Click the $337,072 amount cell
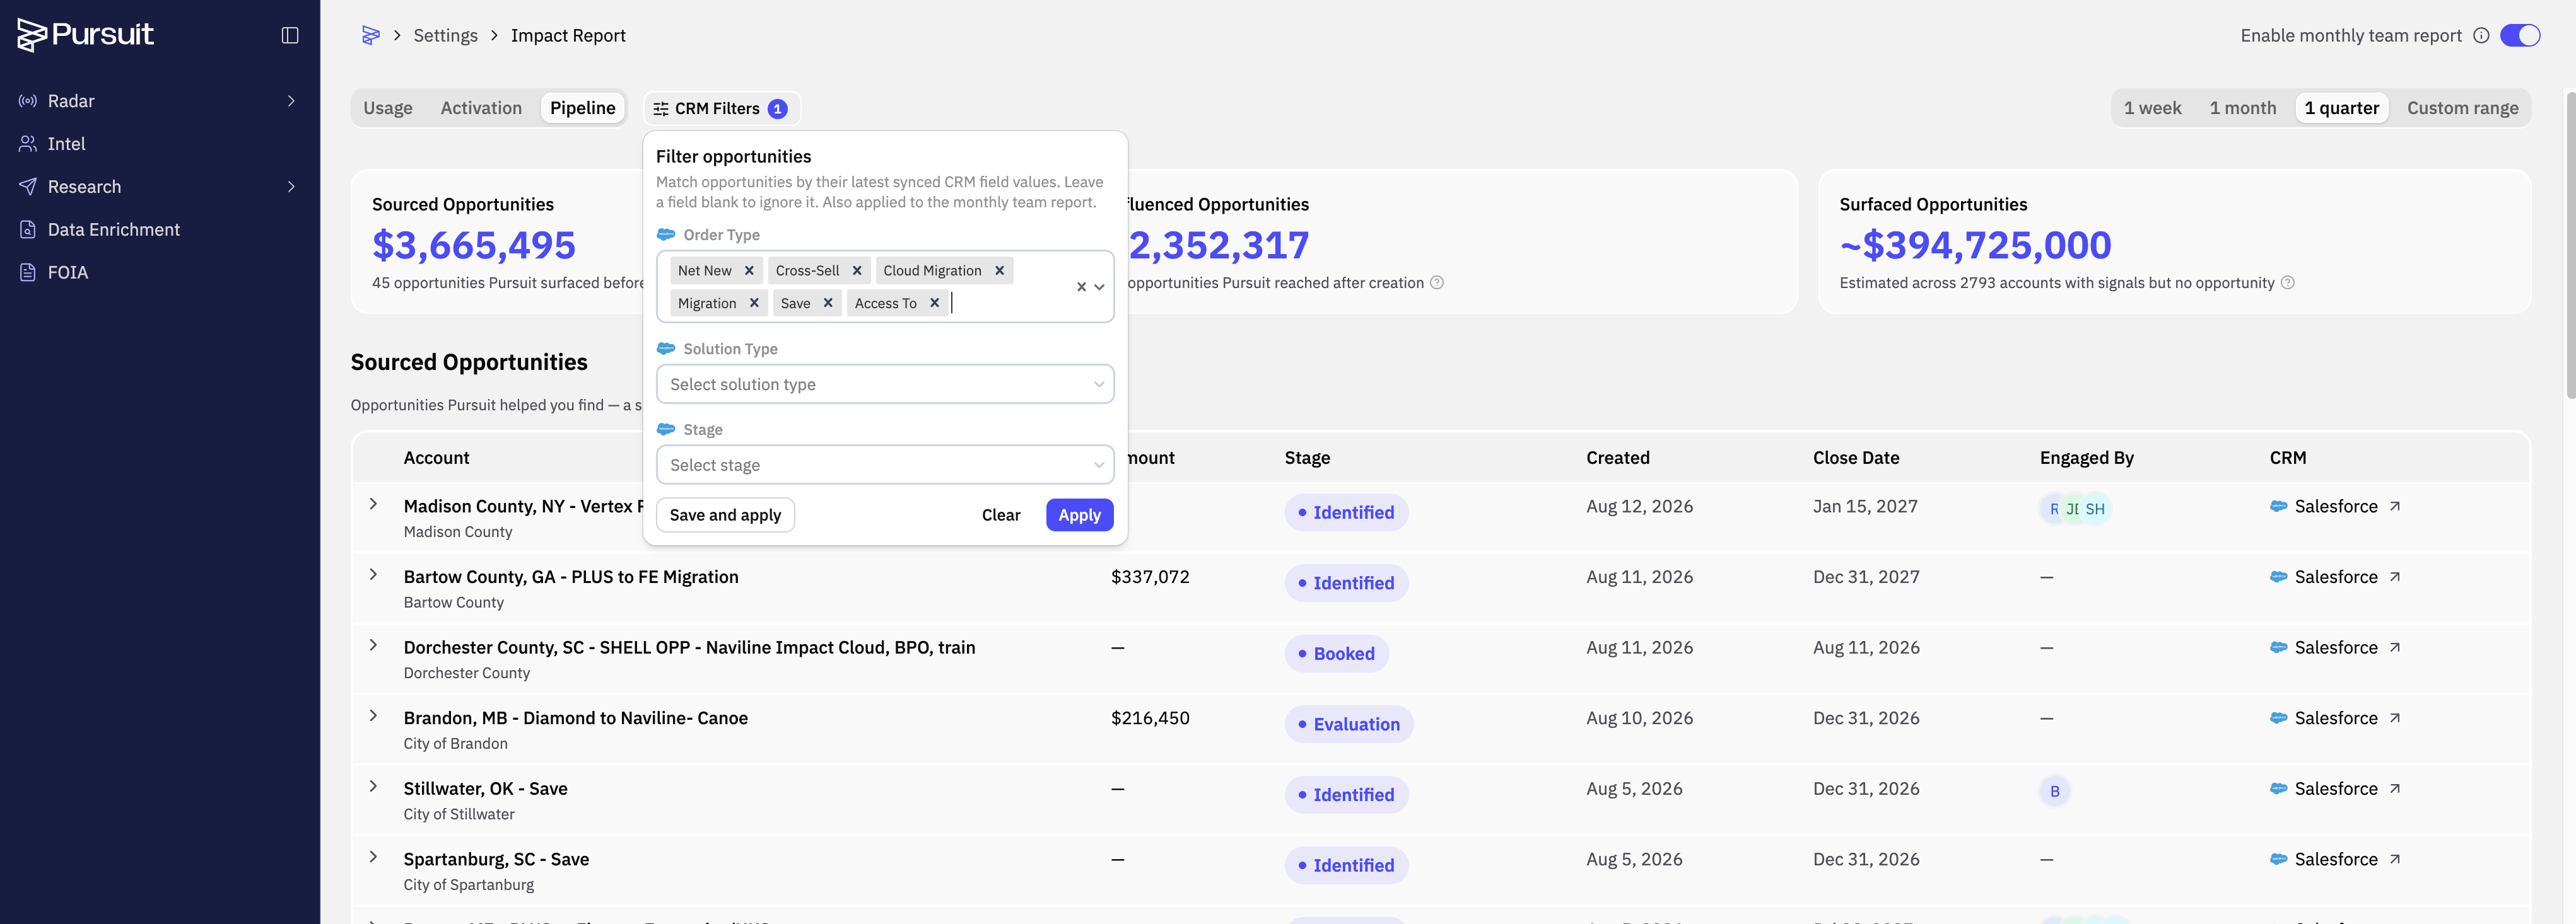2576x924 pixels. pos(1150,577)
